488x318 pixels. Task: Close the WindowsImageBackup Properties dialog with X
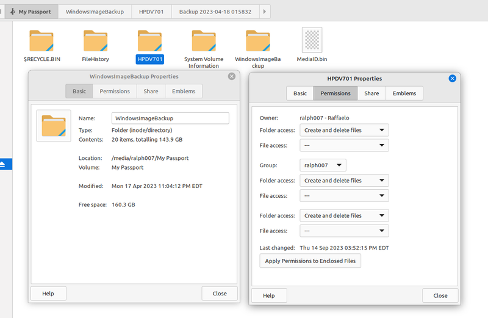click(232, 76)
